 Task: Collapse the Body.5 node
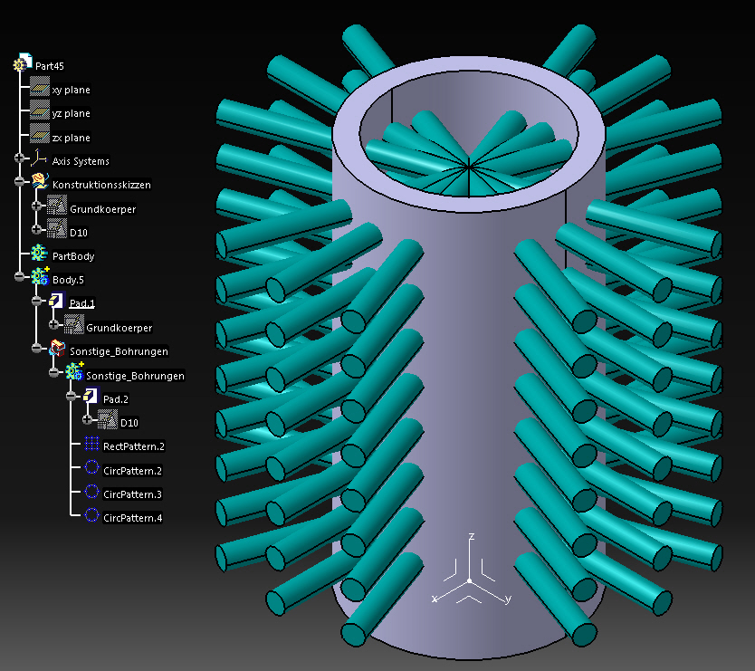point(19,276)
